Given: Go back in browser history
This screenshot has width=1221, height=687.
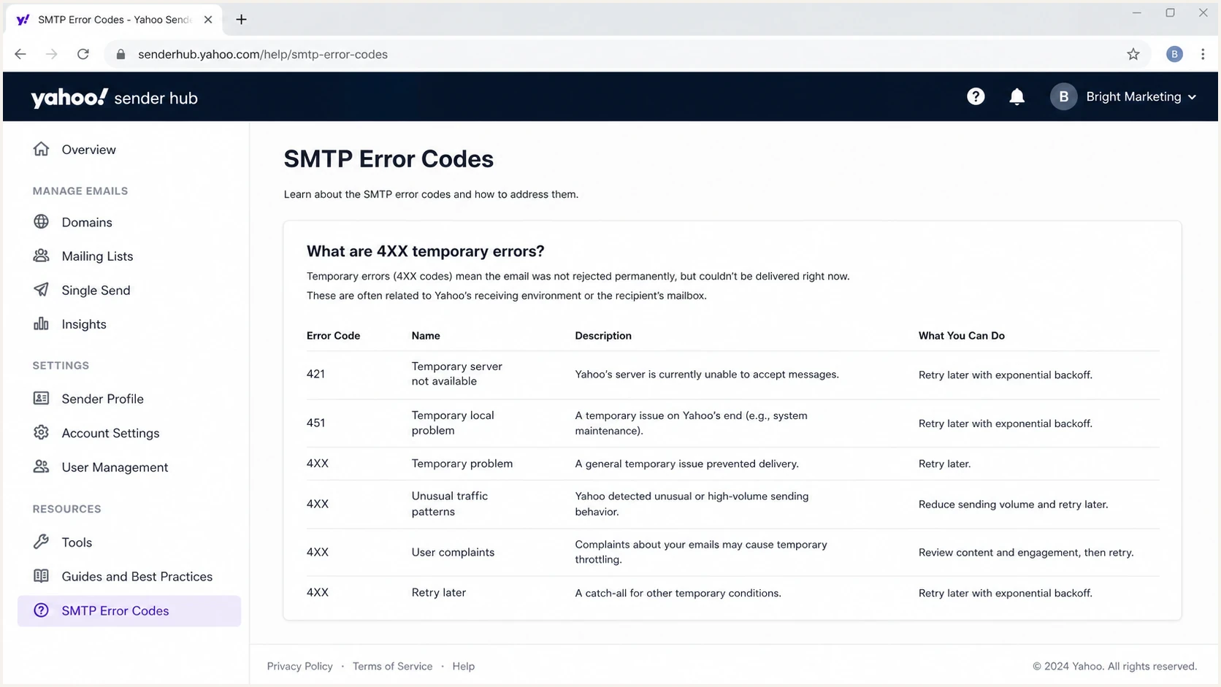Looking at the screenshot, I should click(x=20, y=54).
